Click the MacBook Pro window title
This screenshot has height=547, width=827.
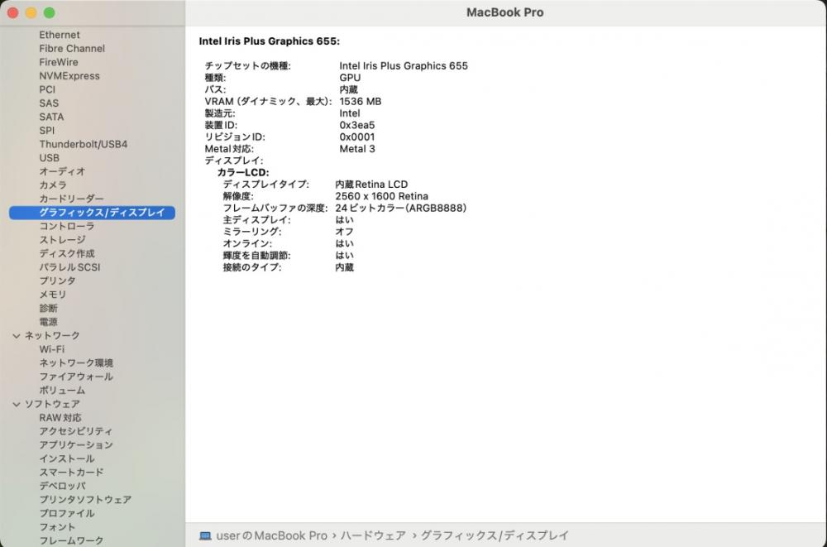coord(504,12)
